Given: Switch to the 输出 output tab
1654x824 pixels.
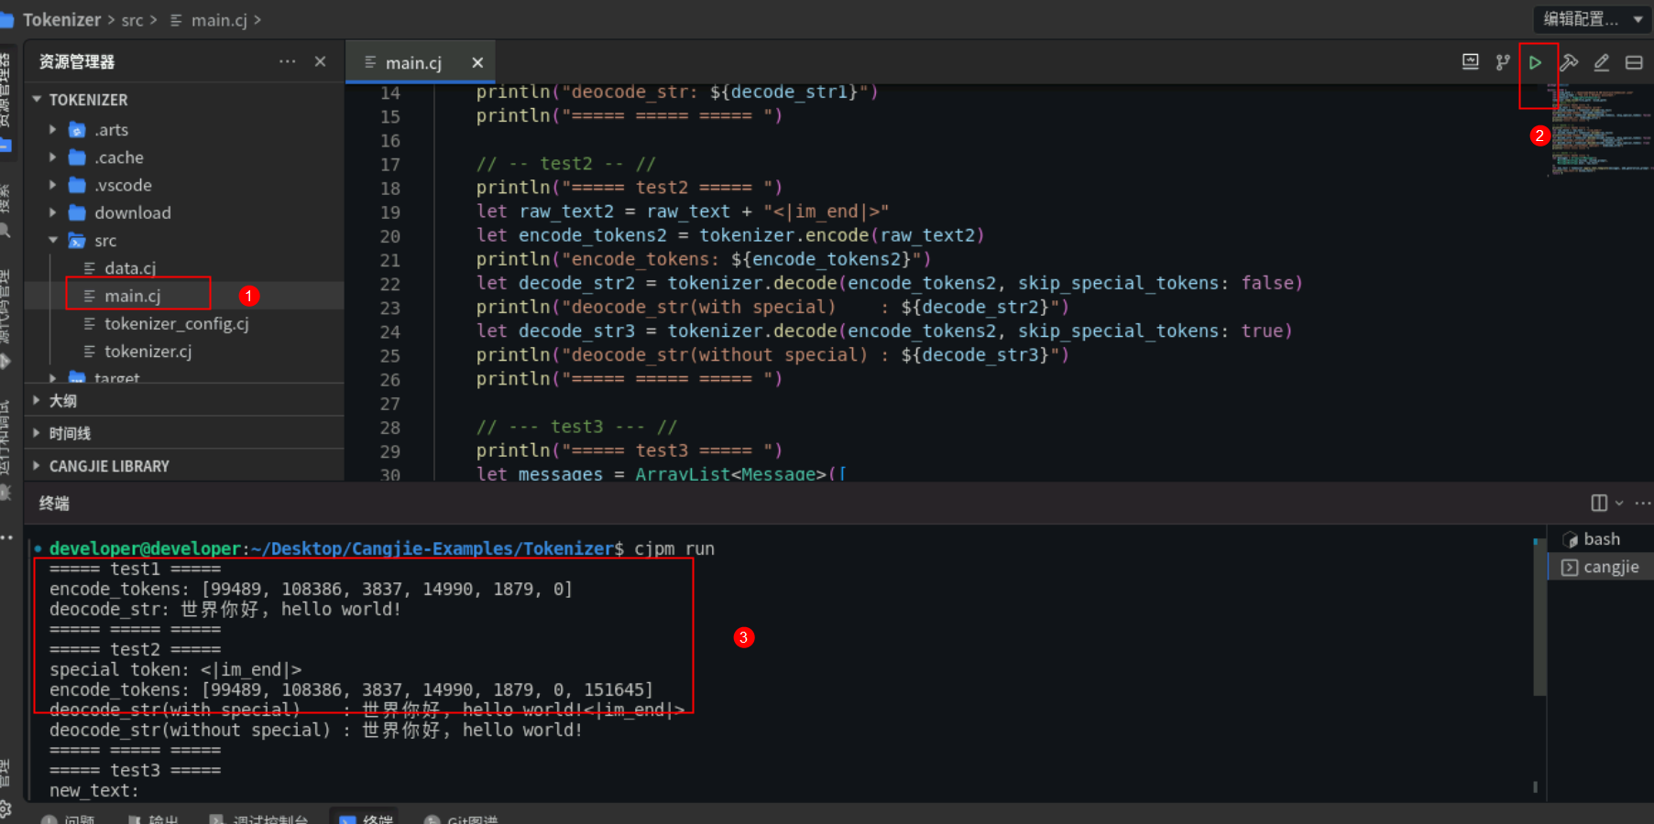Looking at the screenshot, I should [x=153, y=818].
